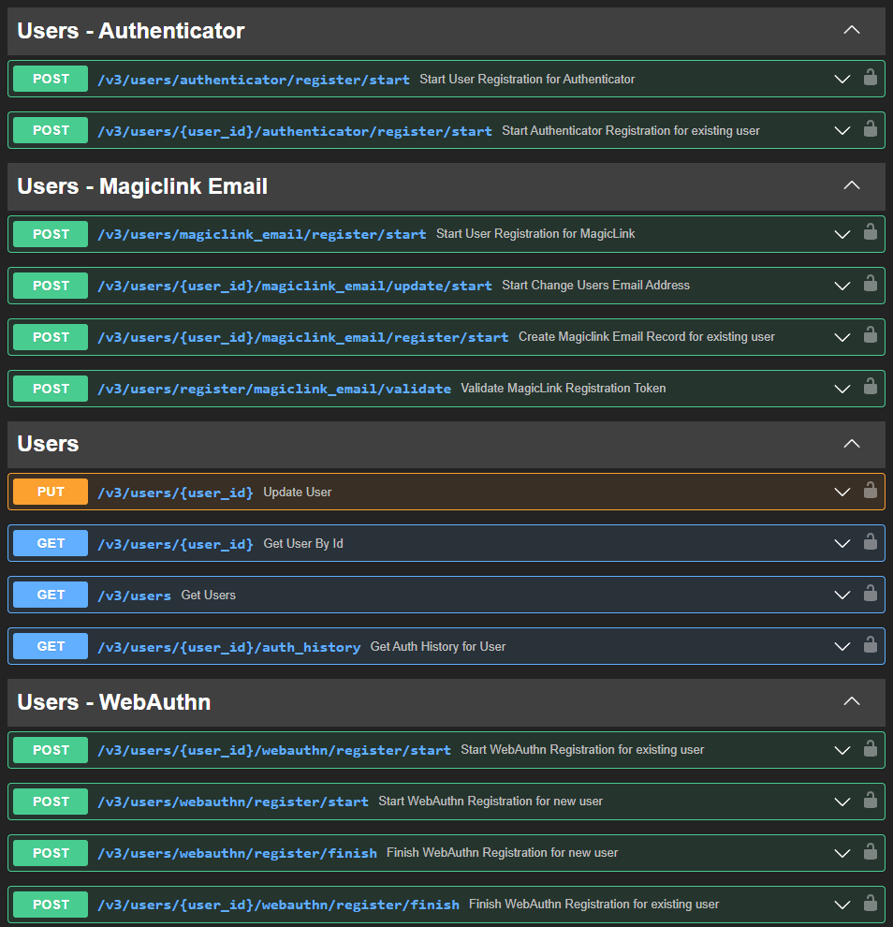Click lock on Finish WebAuthn Registration for existing user

[x=870, y=903]
